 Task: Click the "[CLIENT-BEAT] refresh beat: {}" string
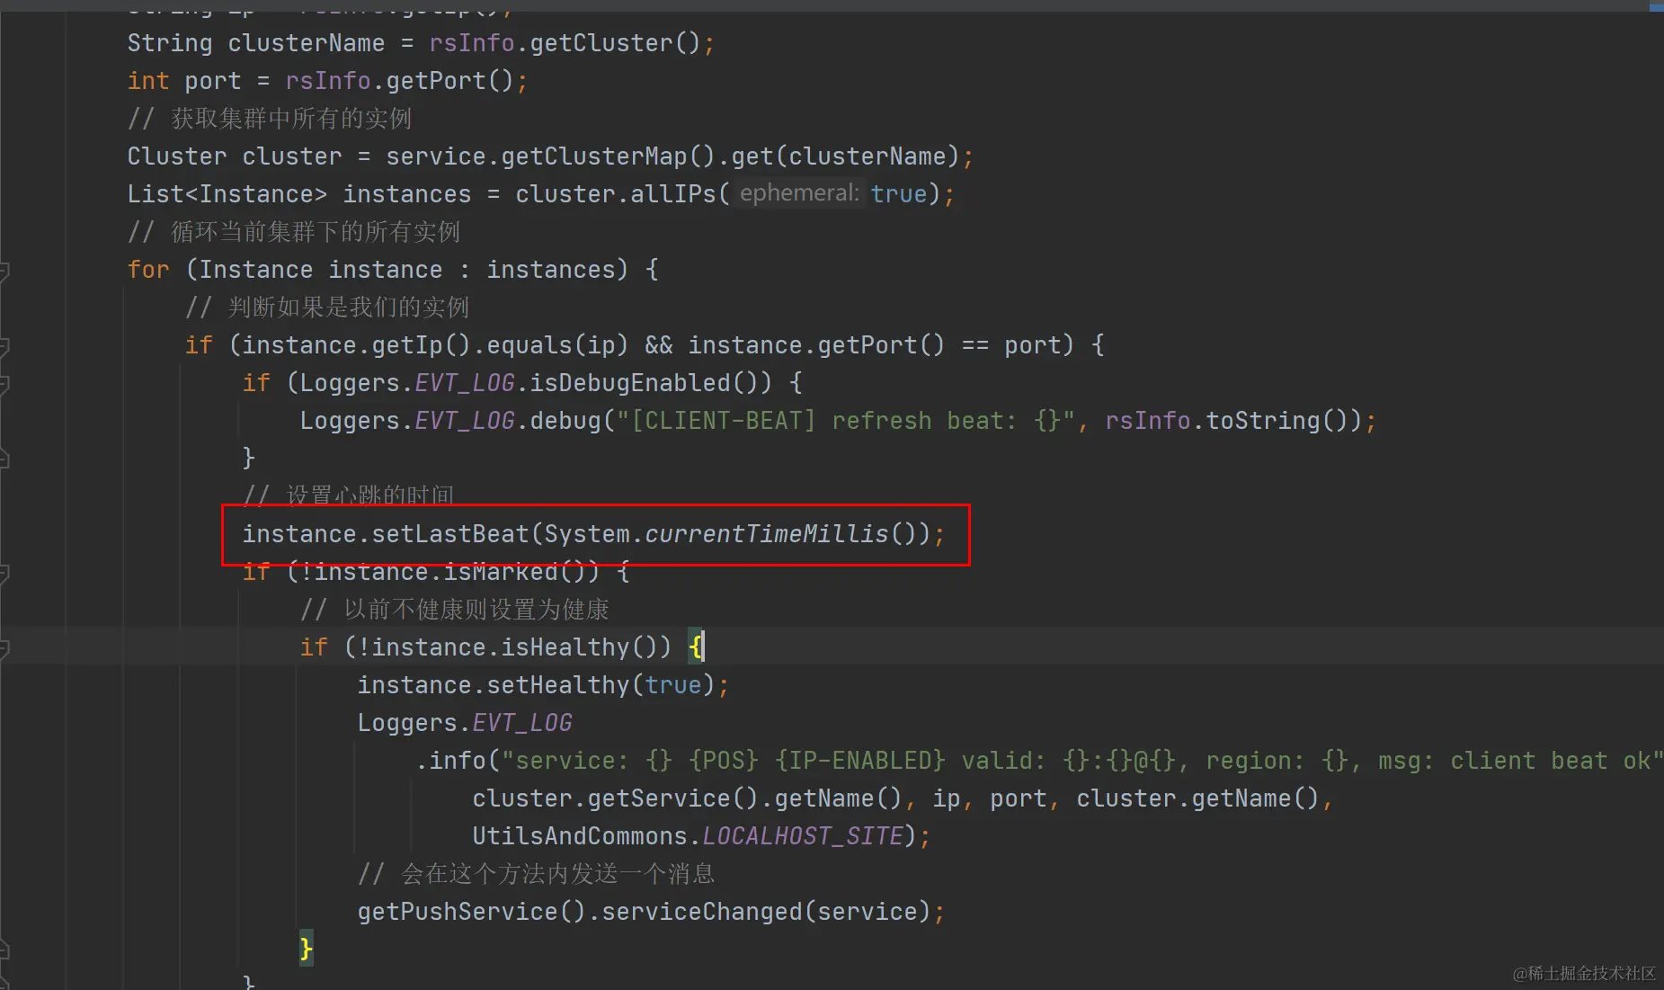pos(846,421)
